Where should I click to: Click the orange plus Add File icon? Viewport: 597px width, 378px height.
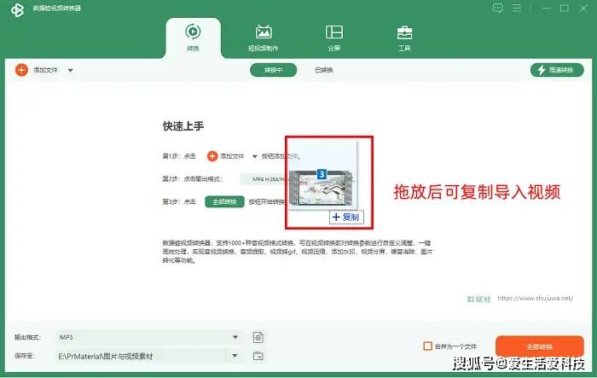[22, 70]
